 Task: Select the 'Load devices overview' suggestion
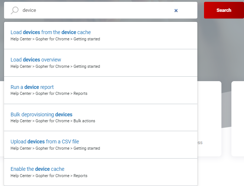click(36, 60)
